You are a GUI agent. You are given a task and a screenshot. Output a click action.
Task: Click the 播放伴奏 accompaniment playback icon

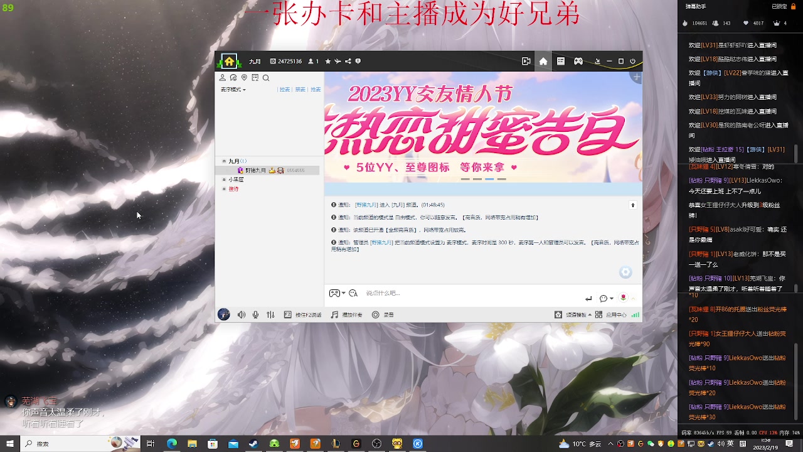(333, 315)
